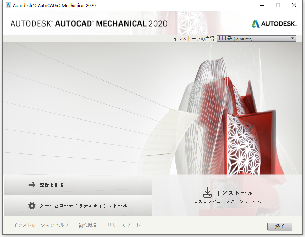
Task: Click the インストール button
Action: click(228, 195)
